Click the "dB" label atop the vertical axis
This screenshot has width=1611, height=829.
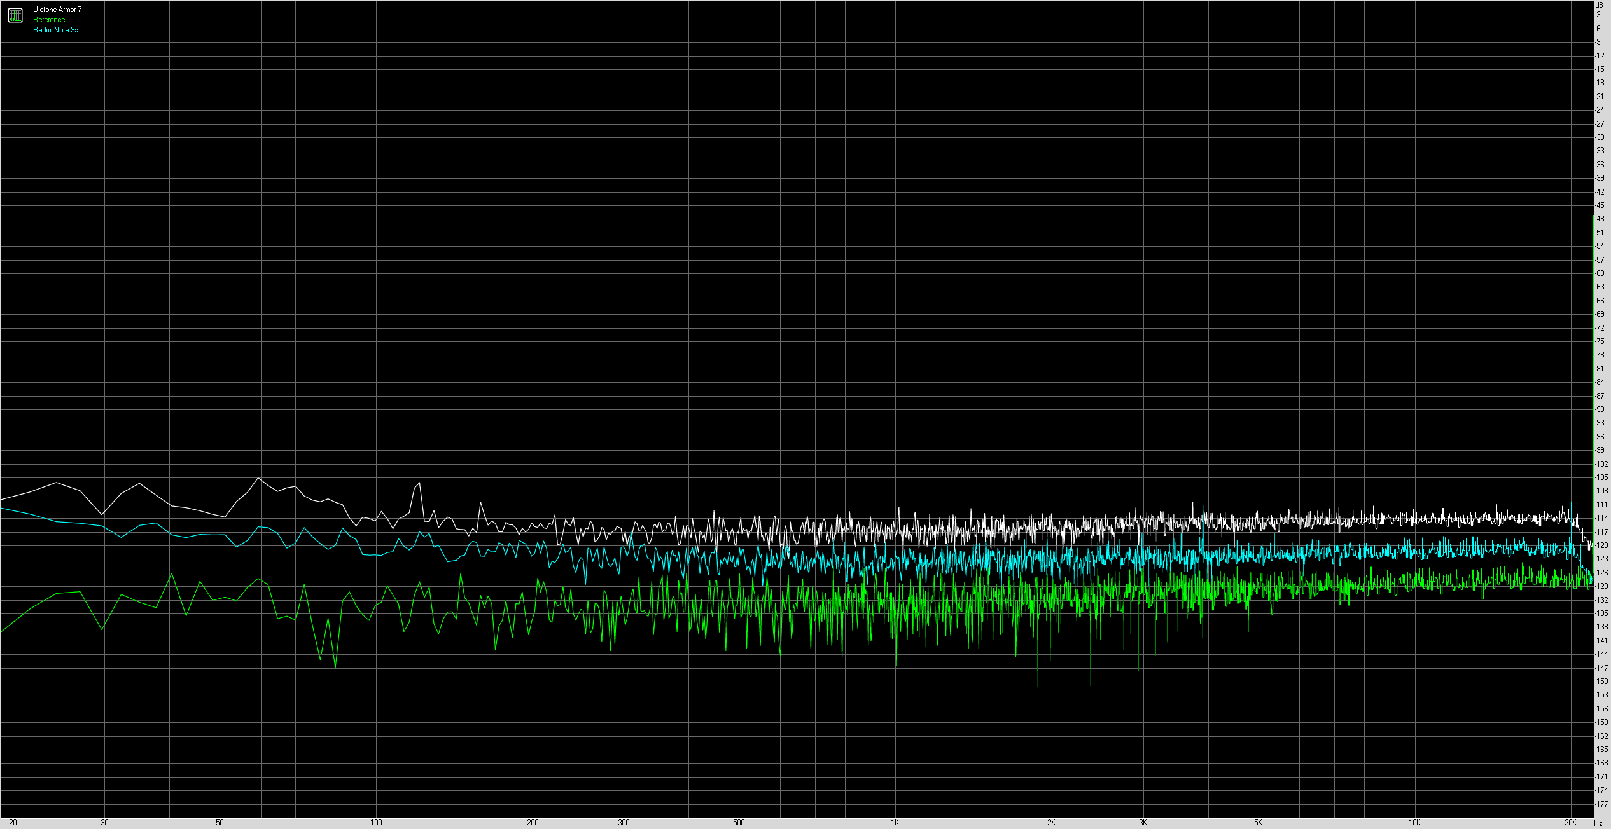[x=1598, y=4]
